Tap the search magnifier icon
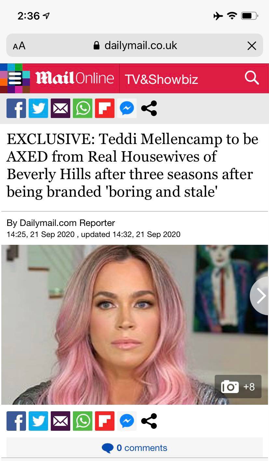The width and height of the screenshot is (269, 461). 252,78
